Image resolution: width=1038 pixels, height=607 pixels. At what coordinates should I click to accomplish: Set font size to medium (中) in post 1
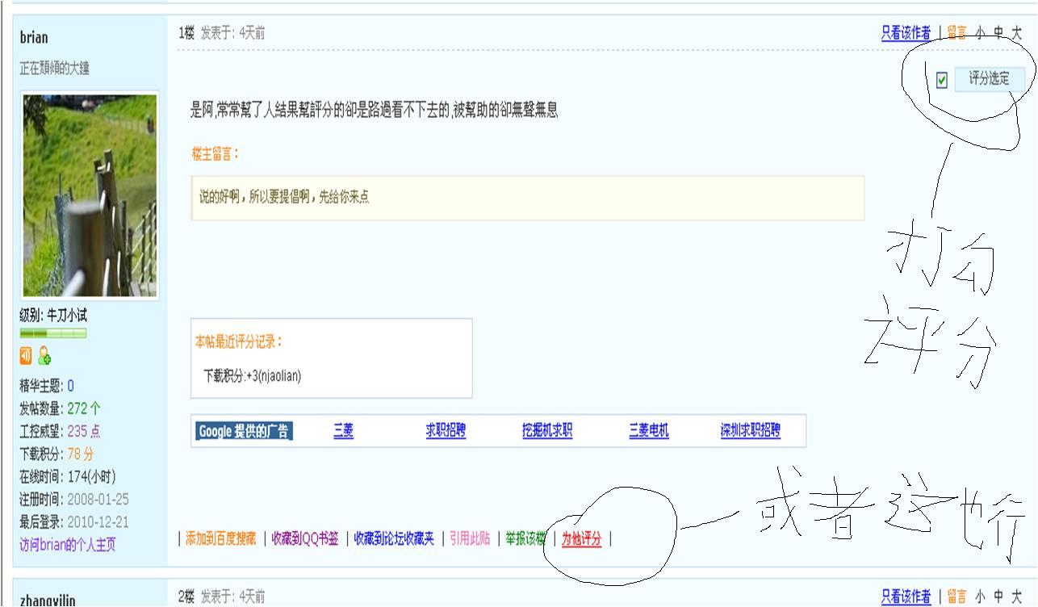998,33
